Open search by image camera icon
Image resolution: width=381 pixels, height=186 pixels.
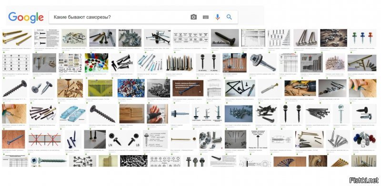pyautogui.click(x=193, y=17)
